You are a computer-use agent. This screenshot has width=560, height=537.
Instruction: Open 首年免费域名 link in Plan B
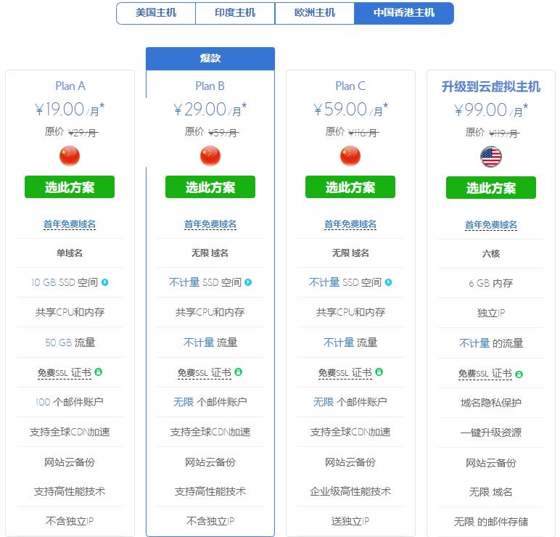(210, 224)
